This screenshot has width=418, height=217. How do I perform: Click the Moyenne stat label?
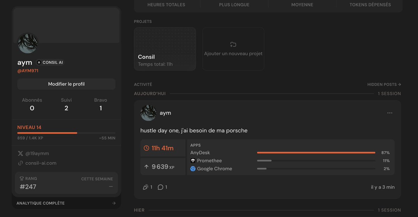tap(302, 5)
